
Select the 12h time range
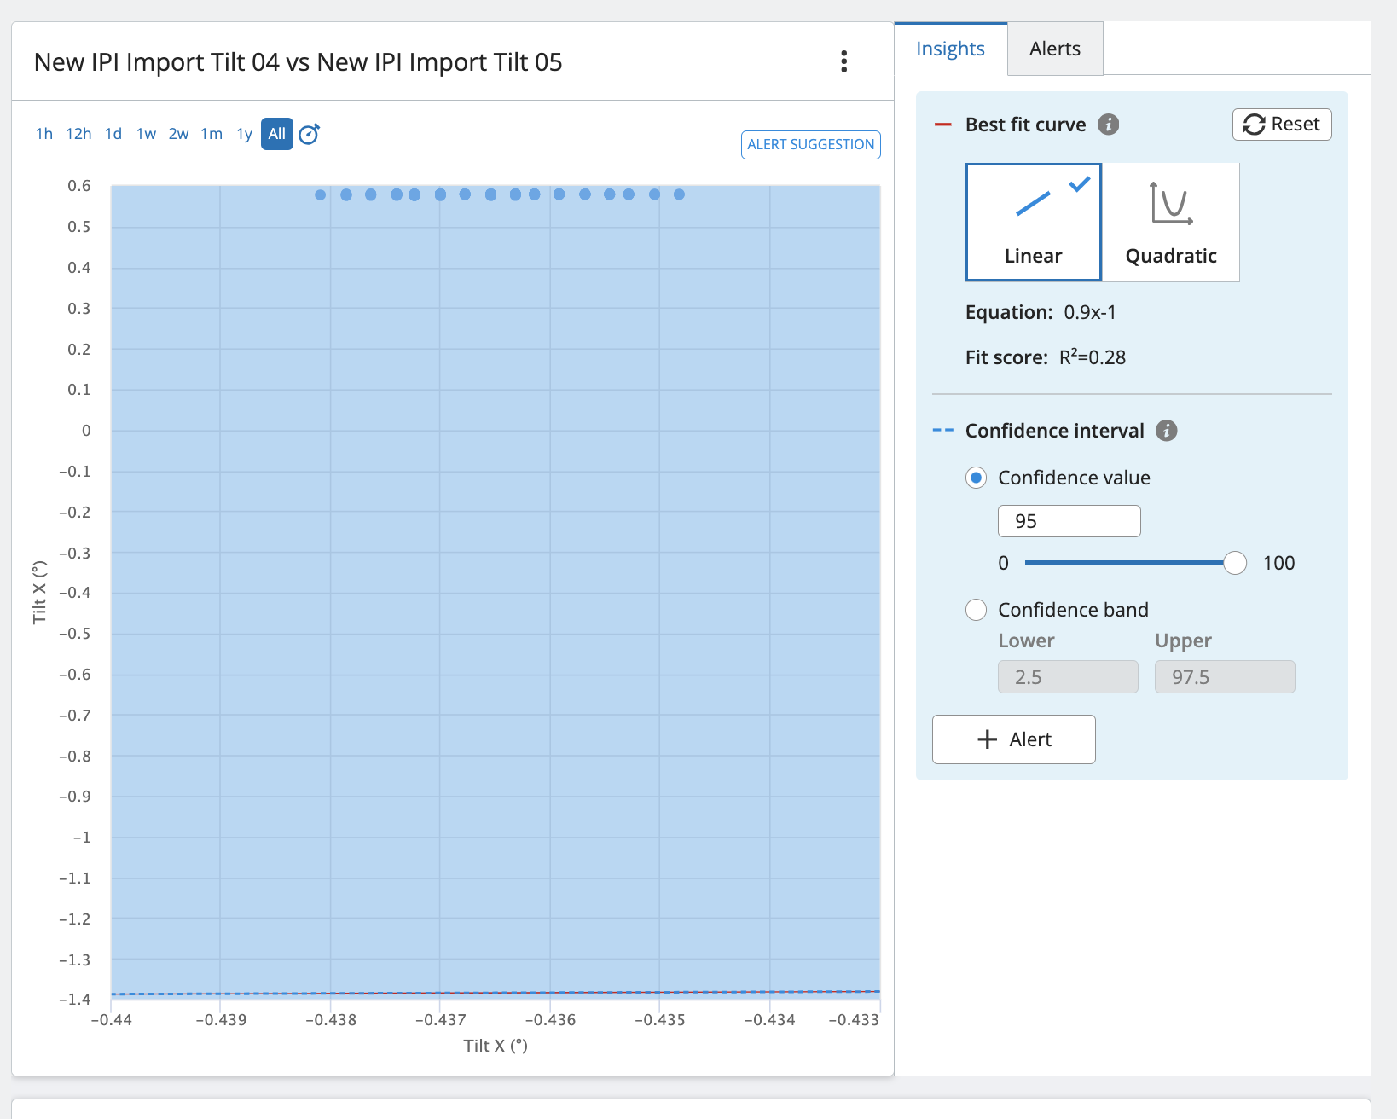78,134
